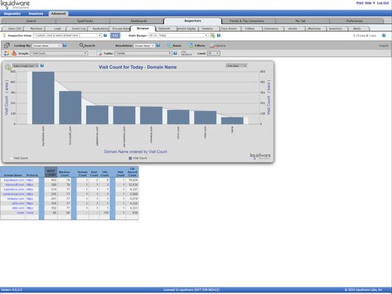
Task: Click the Export link in the toolbar
Action: (384, 46)
